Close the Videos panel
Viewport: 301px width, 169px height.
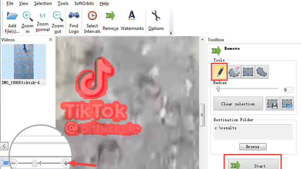[51, 39]
